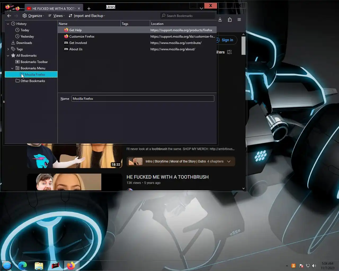This screenshot has height=271, width=339.
Task: Open Import and Backup menu
Action: tap(87, 16)
